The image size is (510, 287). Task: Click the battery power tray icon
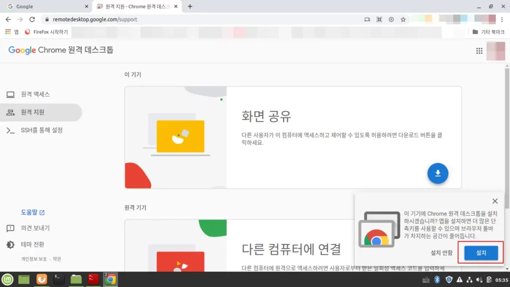point(489,280)
